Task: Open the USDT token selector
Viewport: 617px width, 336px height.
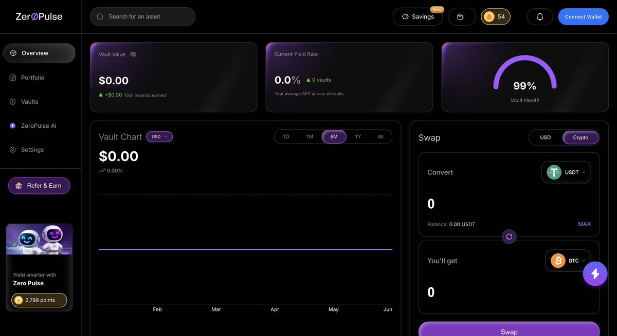Action: [566, 172]
